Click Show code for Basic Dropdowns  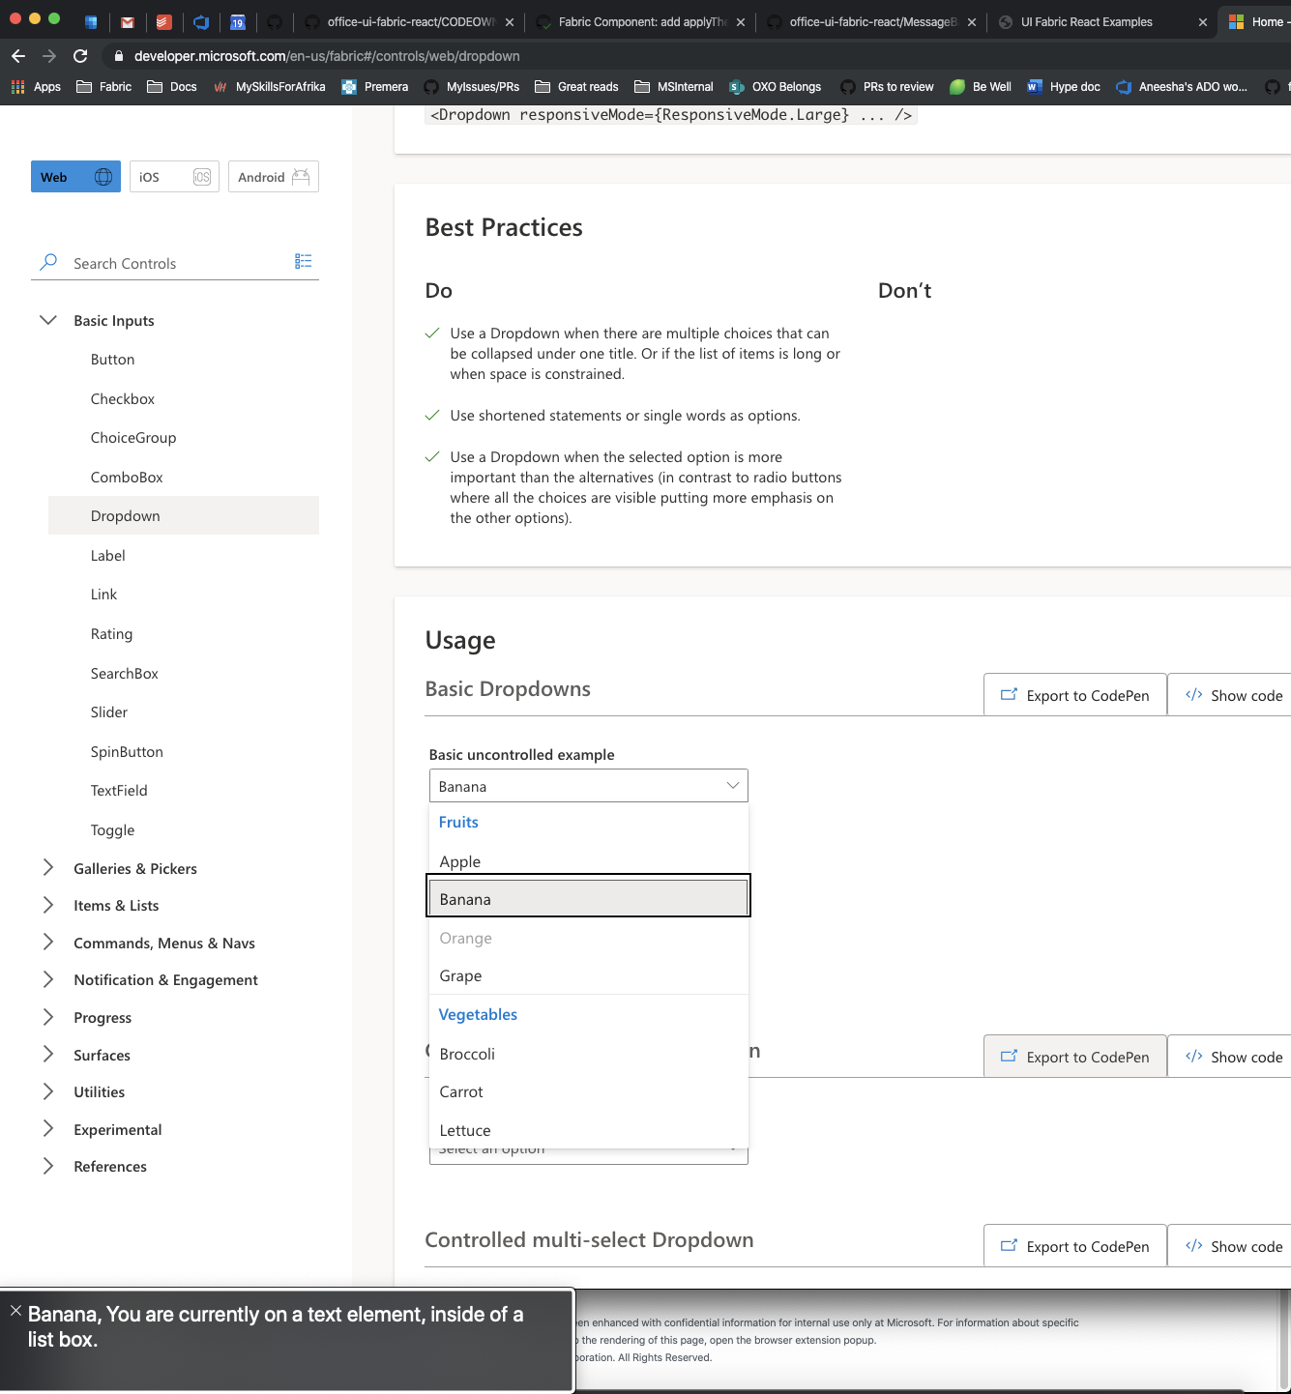tap(1247, 694)
